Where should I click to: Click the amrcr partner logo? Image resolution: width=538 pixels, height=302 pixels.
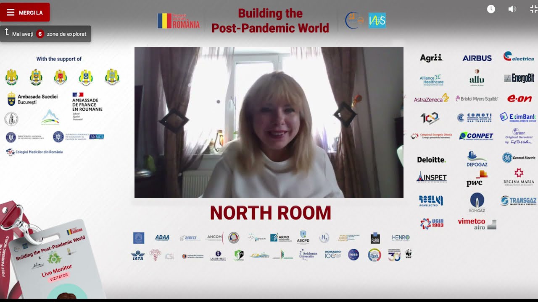[190, 238]
